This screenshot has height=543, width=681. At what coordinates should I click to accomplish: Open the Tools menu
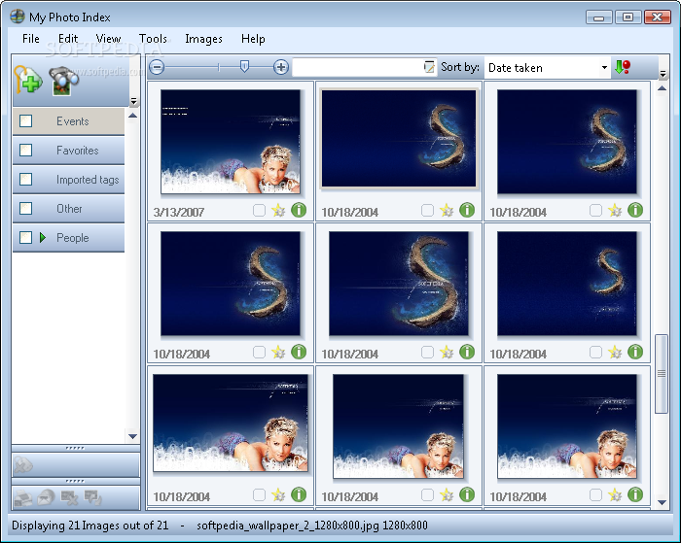(x=153, y=39)
